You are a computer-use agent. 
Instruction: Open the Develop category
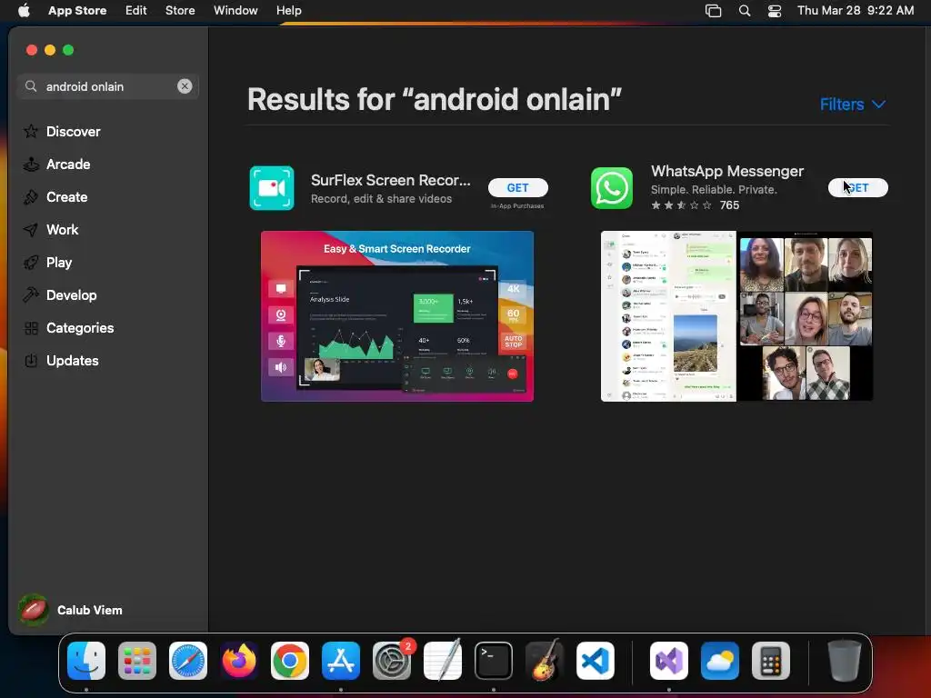(x=60, y=295)
